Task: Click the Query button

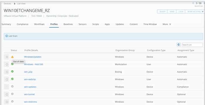Action: [x=163, y=12]
